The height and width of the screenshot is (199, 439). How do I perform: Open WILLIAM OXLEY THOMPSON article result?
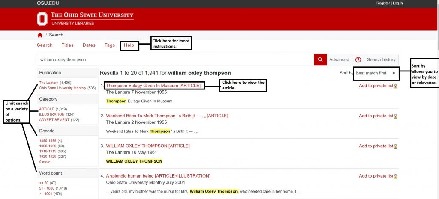148,146
